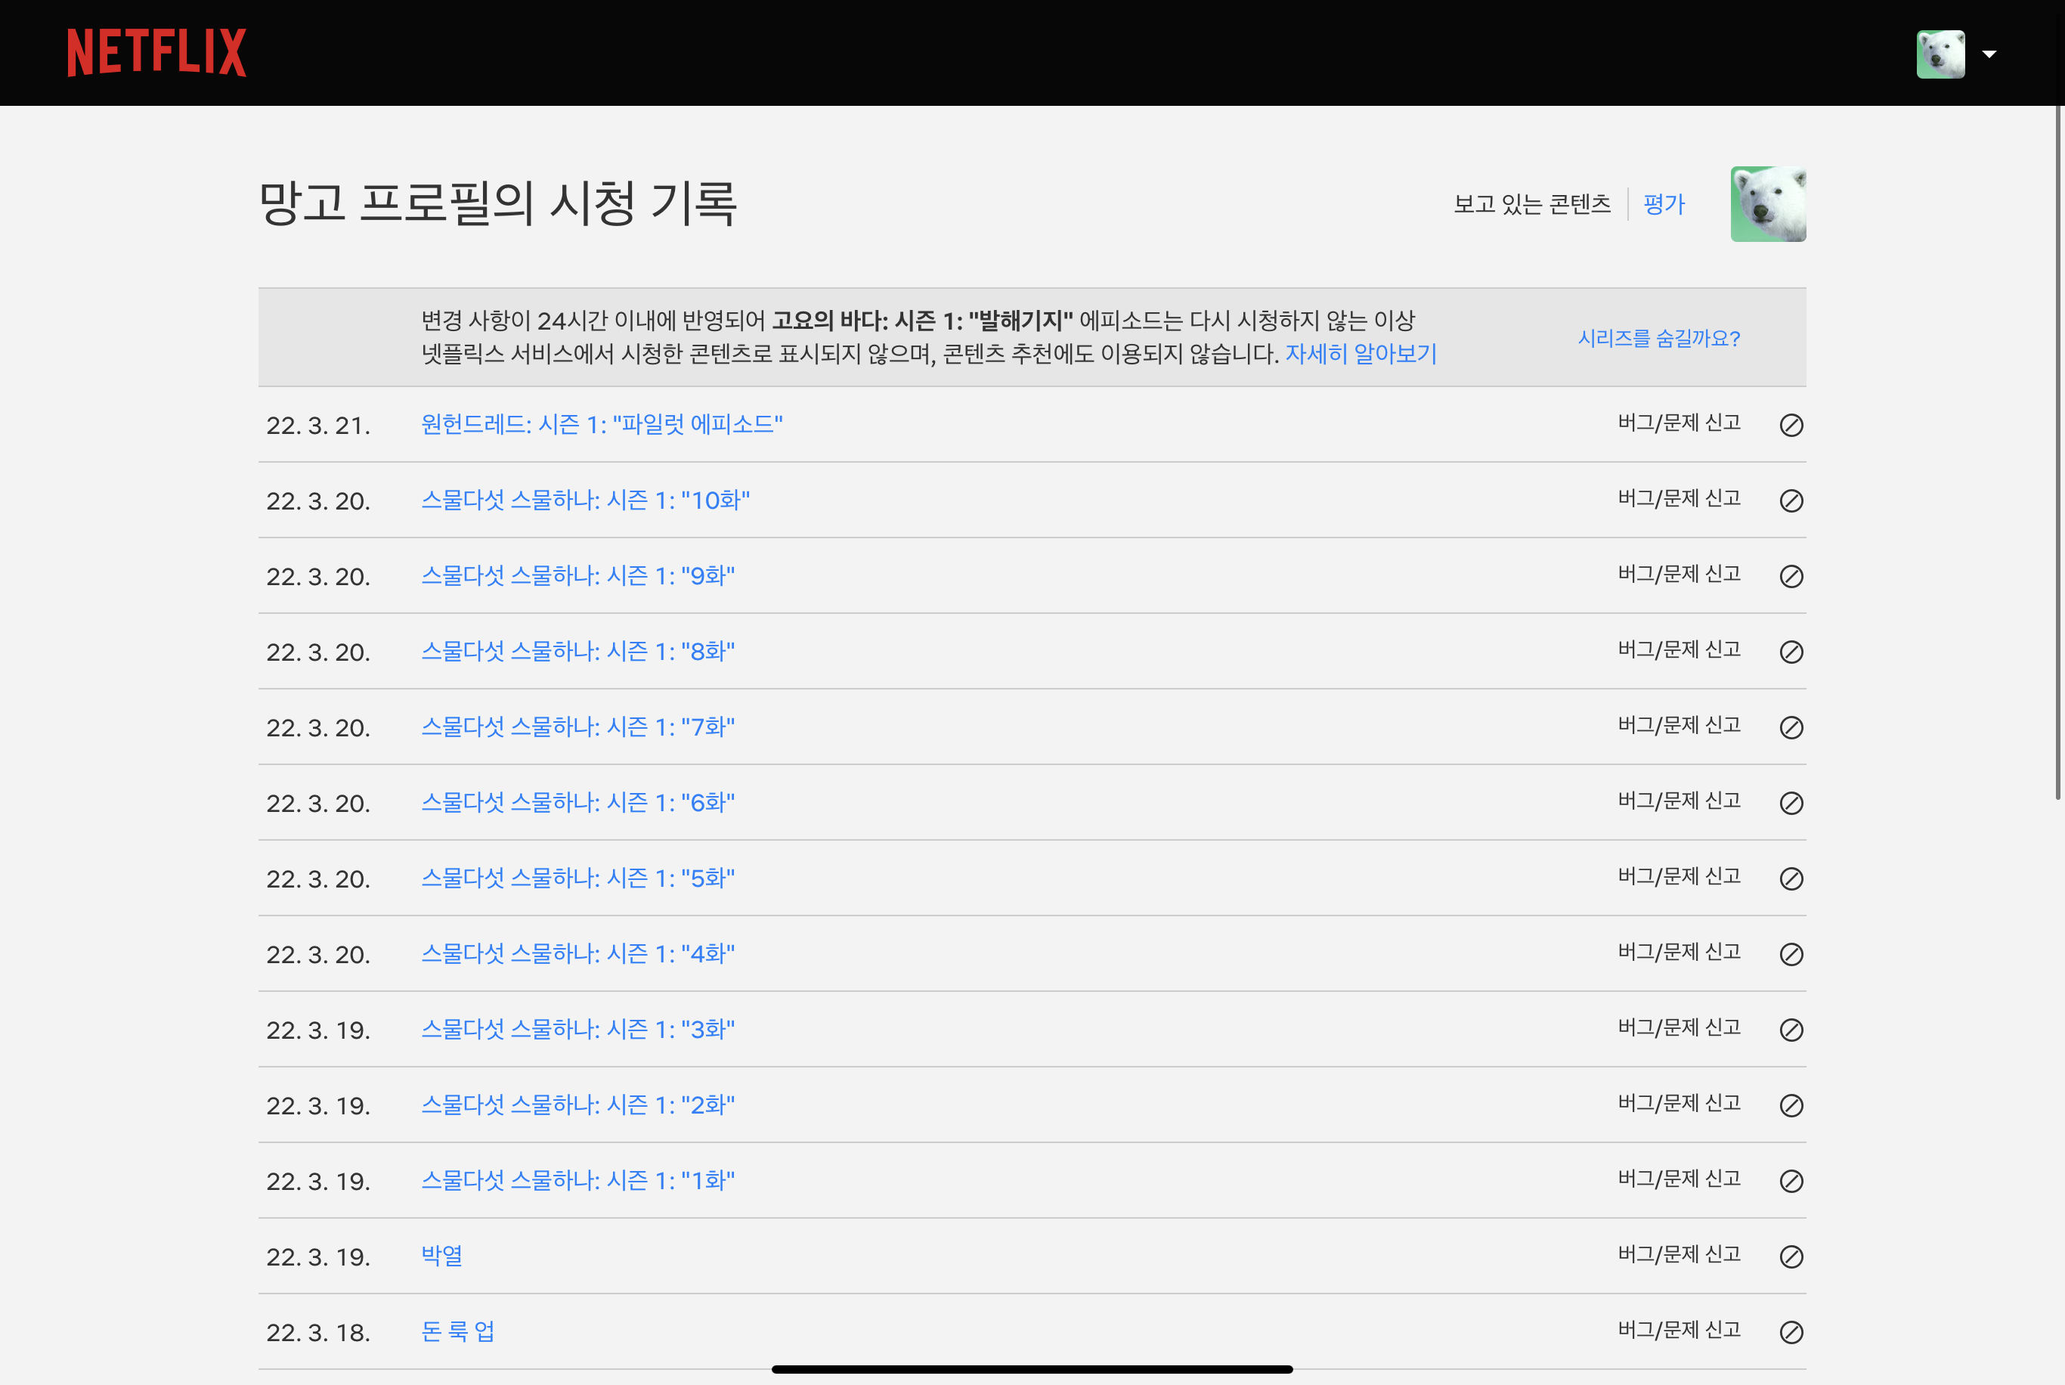Open 원헌드레드: 시즌 1 파일럿 에피소드 link
This screenshot has width=2065, height=1385.
(x=601, y=424)
